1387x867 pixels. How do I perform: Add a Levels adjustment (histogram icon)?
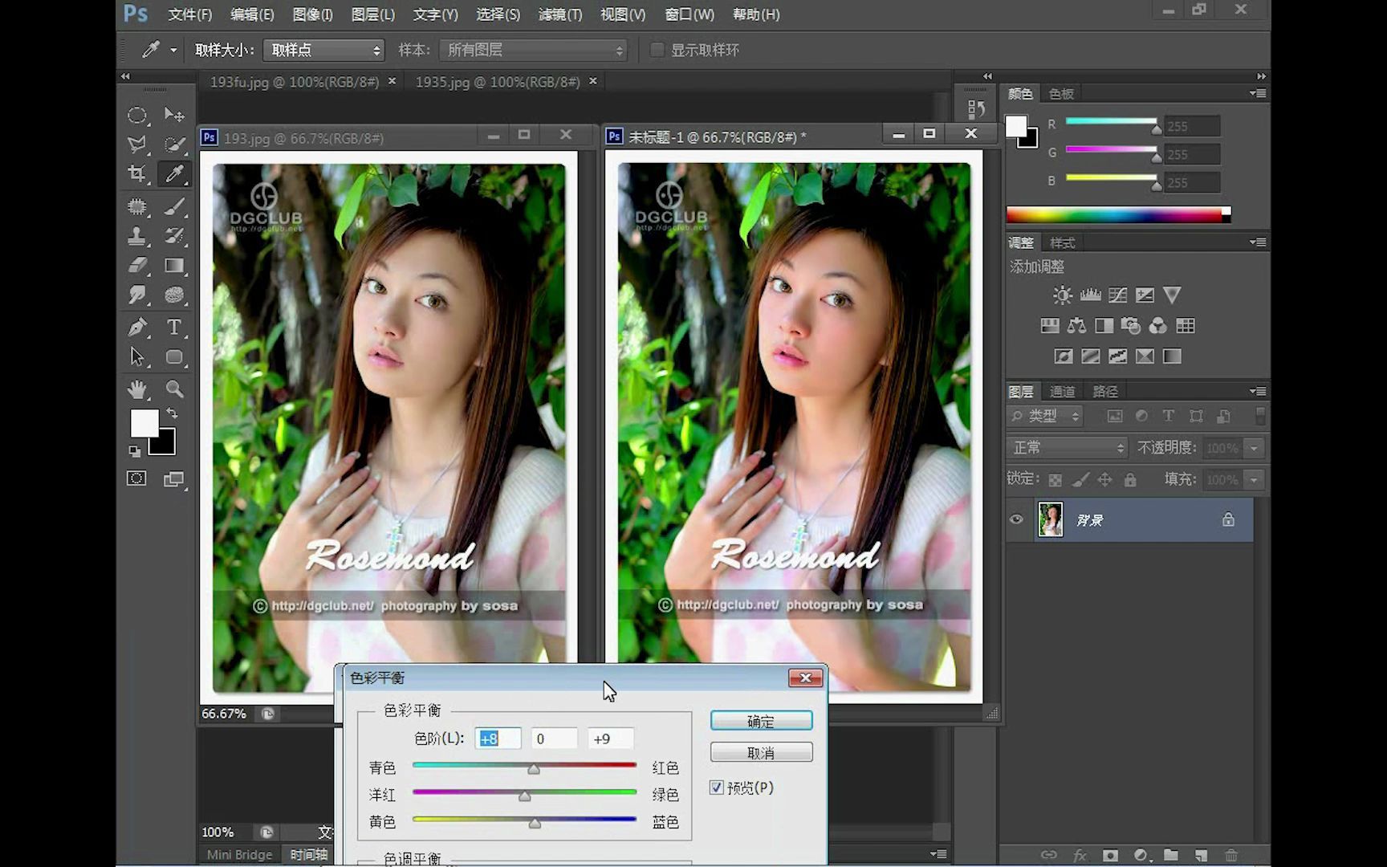tap(1090, 295)
